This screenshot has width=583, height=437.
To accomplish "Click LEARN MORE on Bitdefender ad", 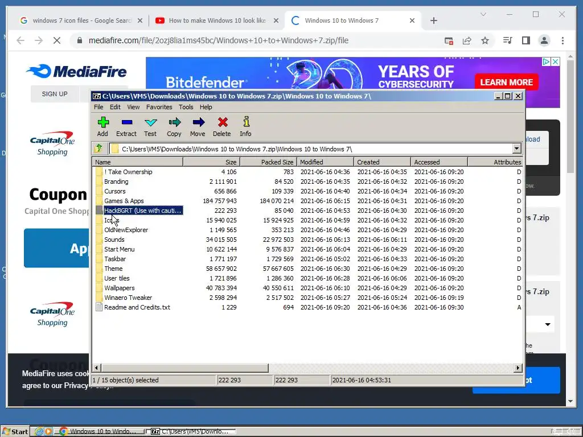I will pyautogui.click(x=506, y=82).
